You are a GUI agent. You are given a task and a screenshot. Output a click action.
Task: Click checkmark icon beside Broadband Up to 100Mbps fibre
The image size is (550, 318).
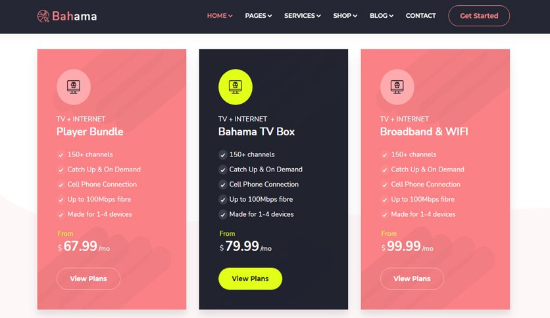tap(384, 200)
